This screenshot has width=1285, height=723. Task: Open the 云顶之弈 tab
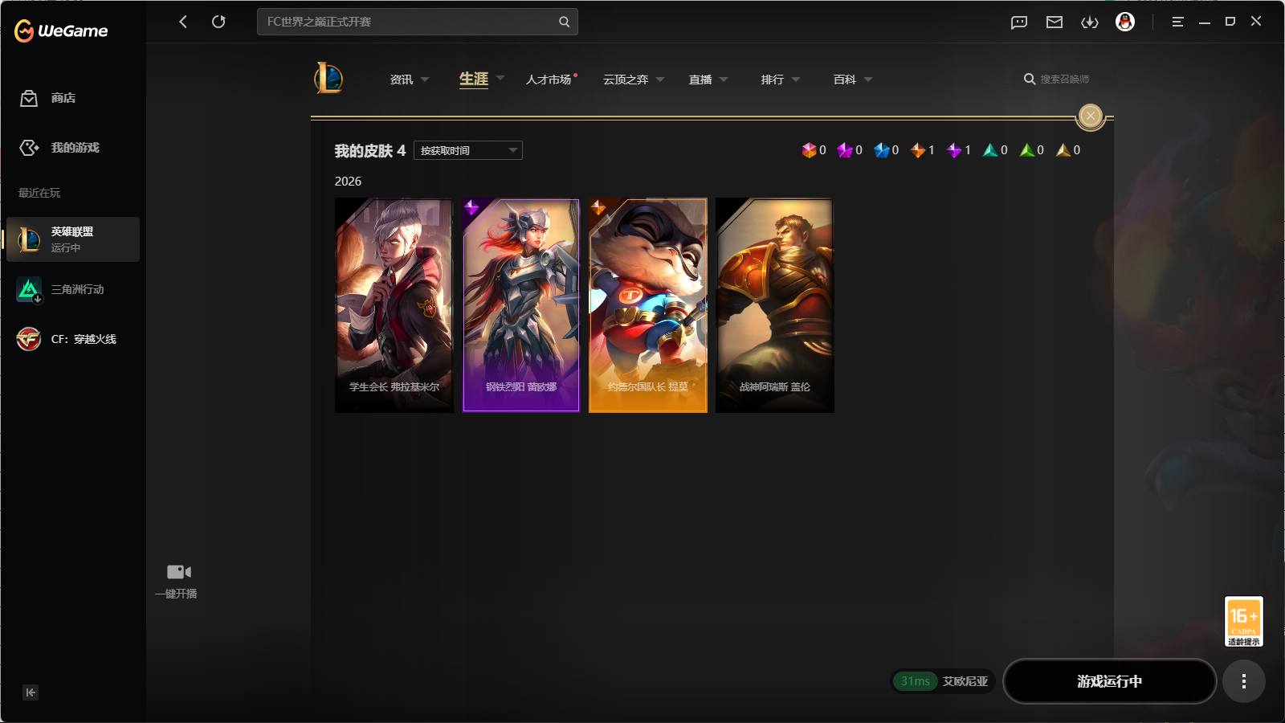click(626, 80)
